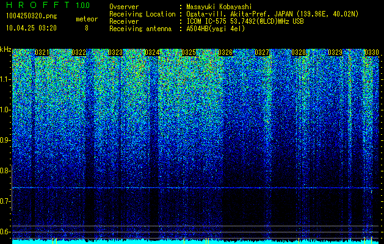Select the filename 1004250320.png
Image resolution: width=384 pixels, height=244 pixels.
tap(32, 16)
